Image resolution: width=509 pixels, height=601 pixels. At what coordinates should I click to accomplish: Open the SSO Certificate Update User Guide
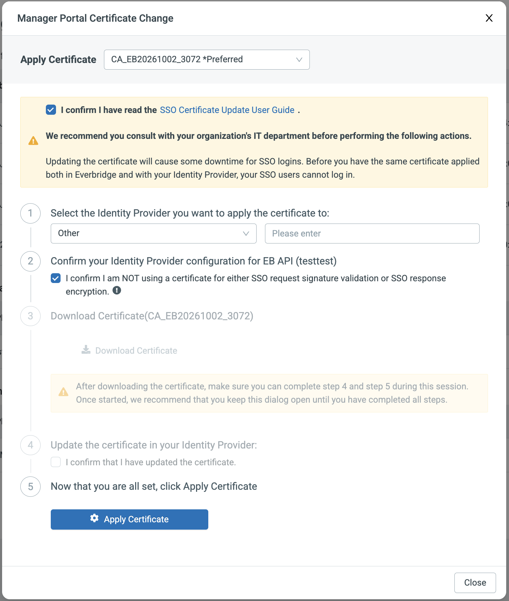pyautogui.click(x=227, y=110)
